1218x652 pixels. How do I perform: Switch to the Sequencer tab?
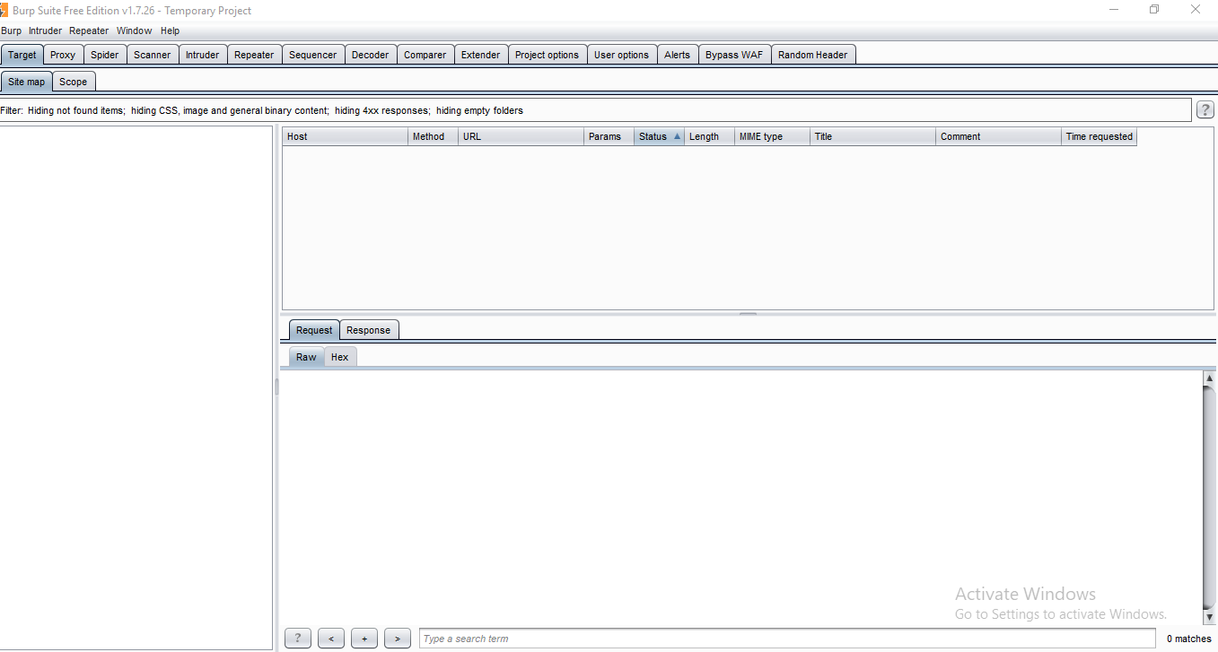313,55
